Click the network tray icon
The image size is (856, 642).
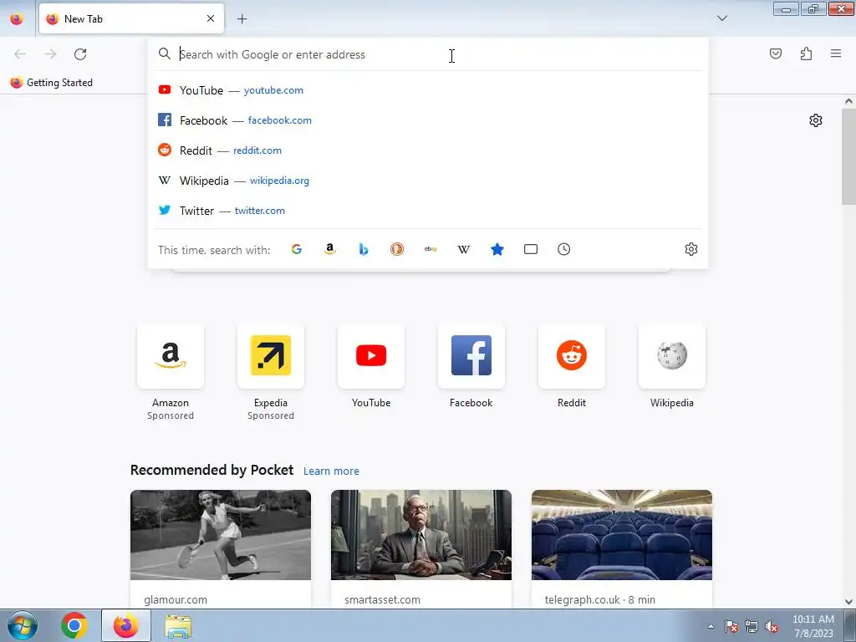click(x=752, y=627)
